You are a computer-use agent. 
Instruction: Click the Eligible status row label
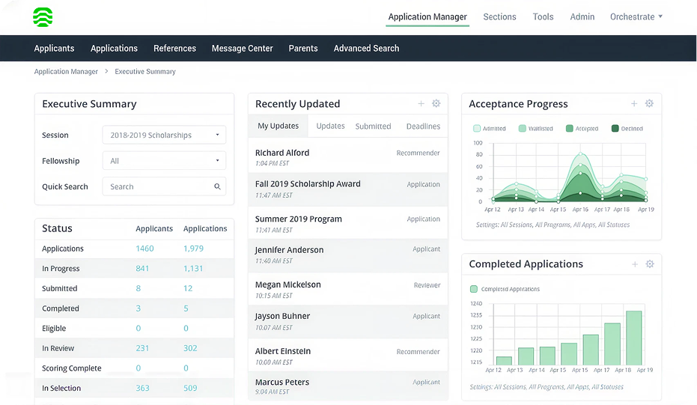coord(54,329)
